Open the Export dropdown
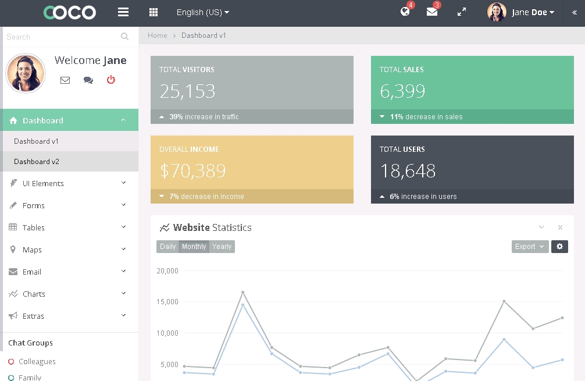The height and width of the screenshot is (381, 585). (529, 247)
